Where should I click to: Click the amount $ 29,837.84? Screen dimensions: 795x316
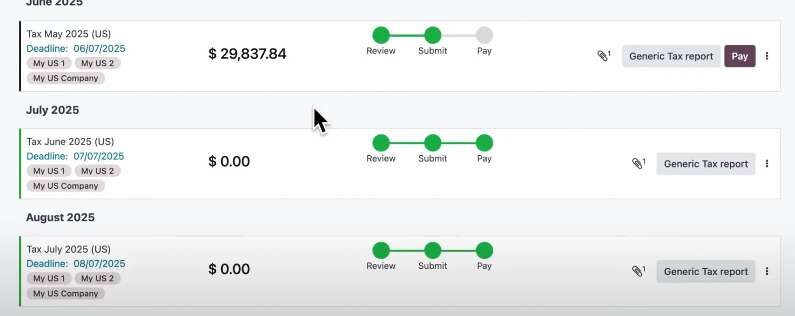[247, 54]
